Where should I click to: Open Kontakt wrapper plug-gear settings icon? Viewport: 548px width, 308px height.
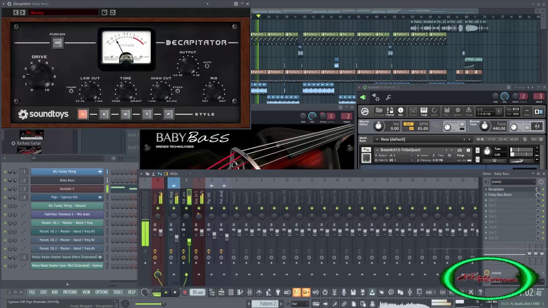point(375,98)
